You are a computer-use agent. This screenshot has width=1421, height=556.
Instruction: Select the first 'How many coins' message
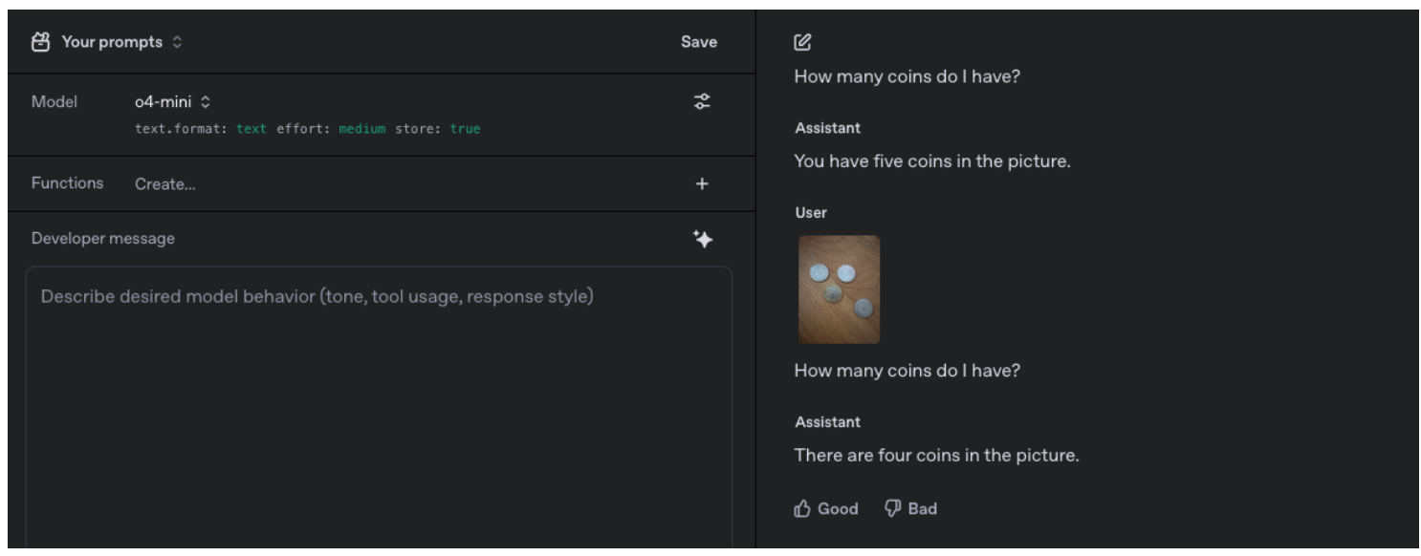[907, 76]
